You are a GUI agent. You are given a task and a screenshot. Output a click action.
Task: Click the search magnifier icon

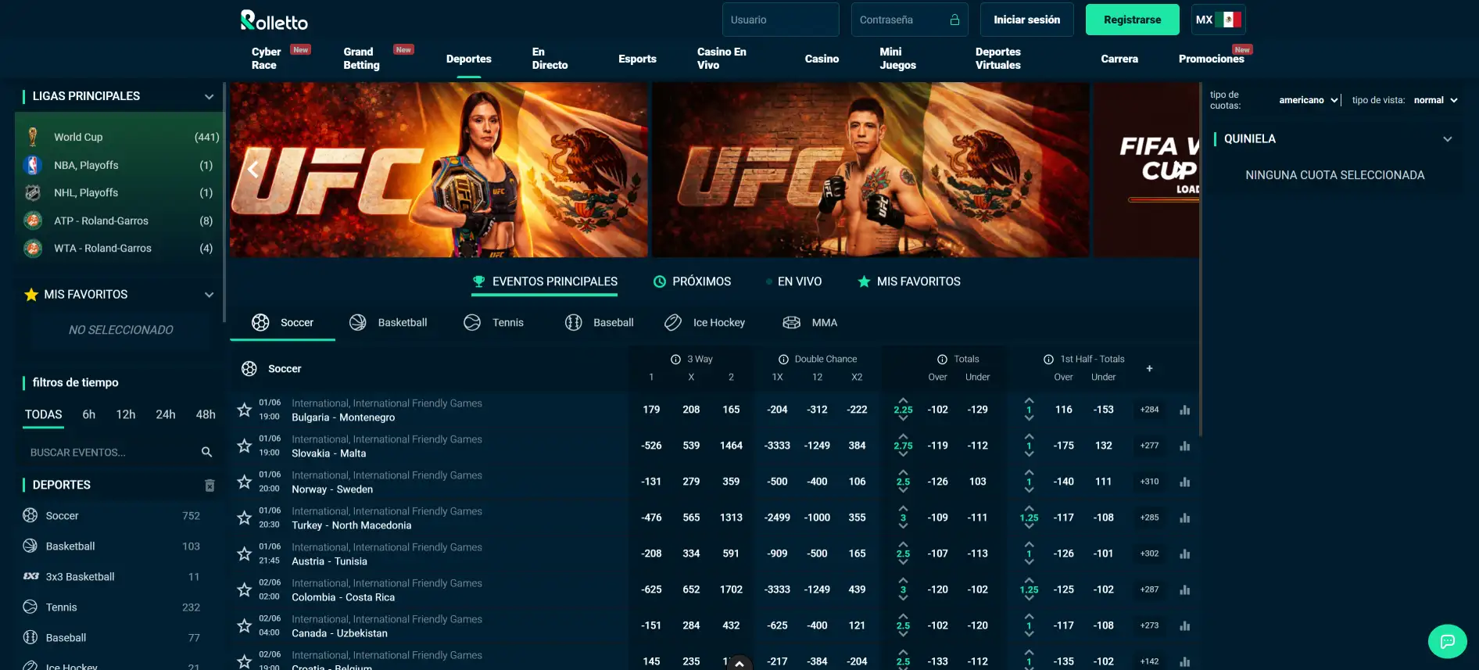(x=206, y=452)
